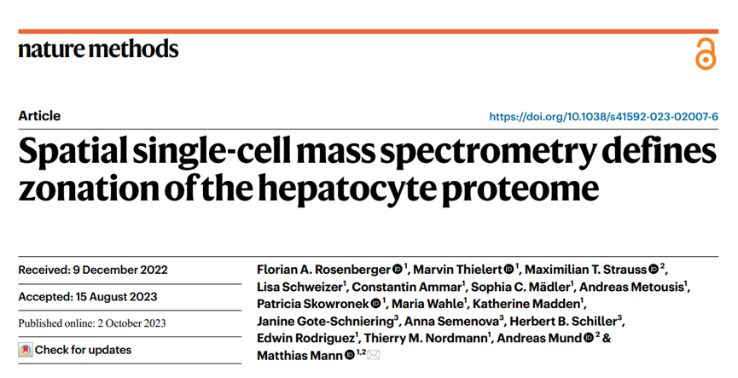Click the Published online: 2 October 2023 text
The width and height of the screenshot is (738, 378).
point(92,323)
